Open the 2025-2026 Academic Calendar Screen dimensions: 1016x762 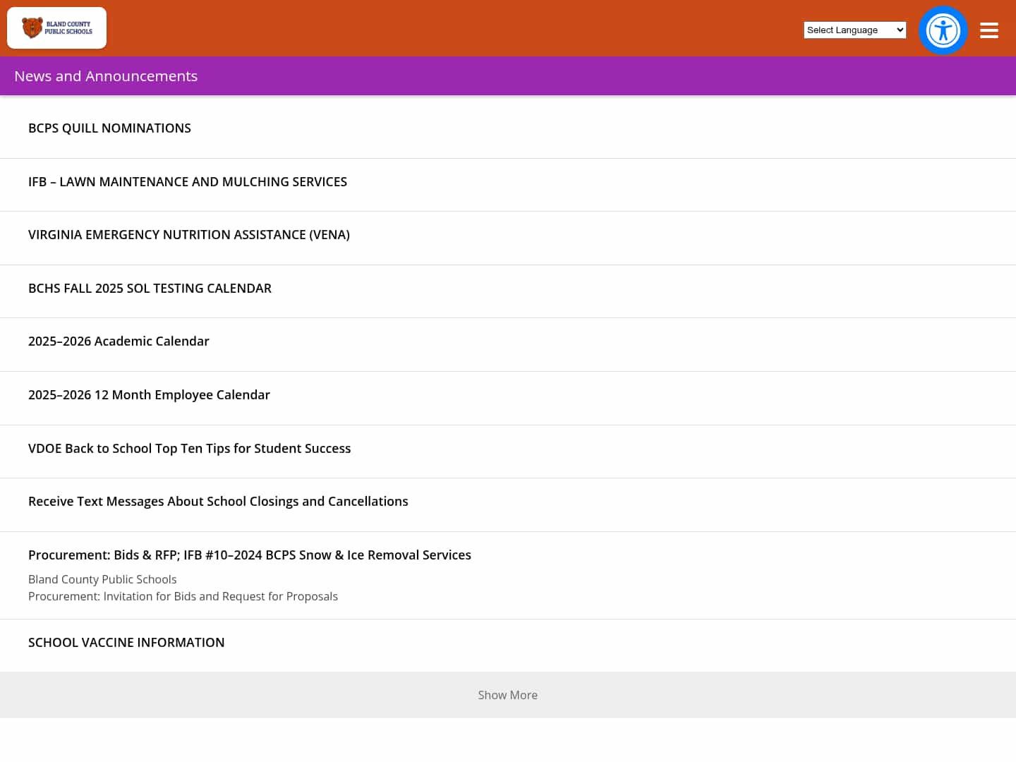click(x=119, y=341)
